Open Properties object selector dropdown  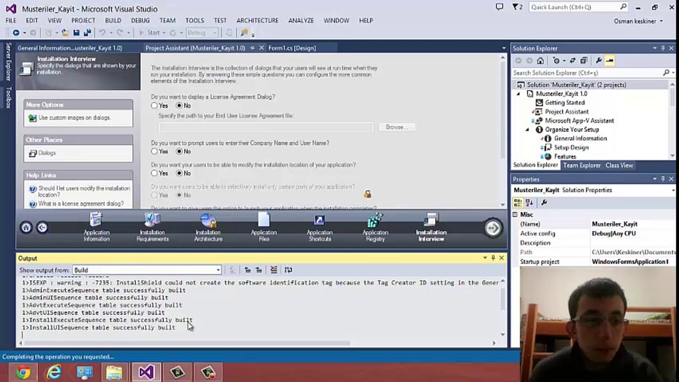673,190
